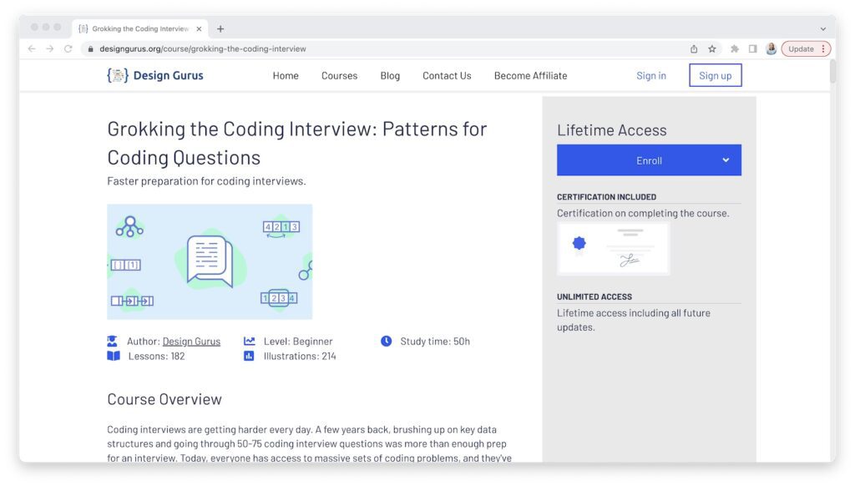Image resolution: width=855 pixels, height=486 pixels.
Task: Open the Enroll dropdown arrow
Action: pos(726,159)
